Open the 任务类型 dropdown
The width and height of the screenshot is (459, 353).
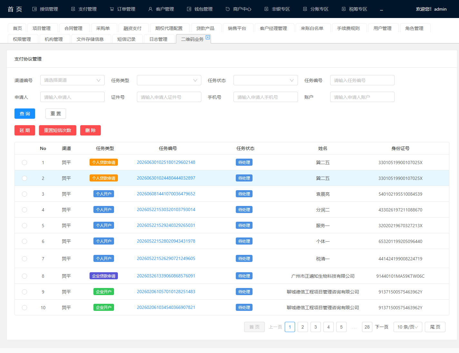pyautogui.click(x=169, y=80)
